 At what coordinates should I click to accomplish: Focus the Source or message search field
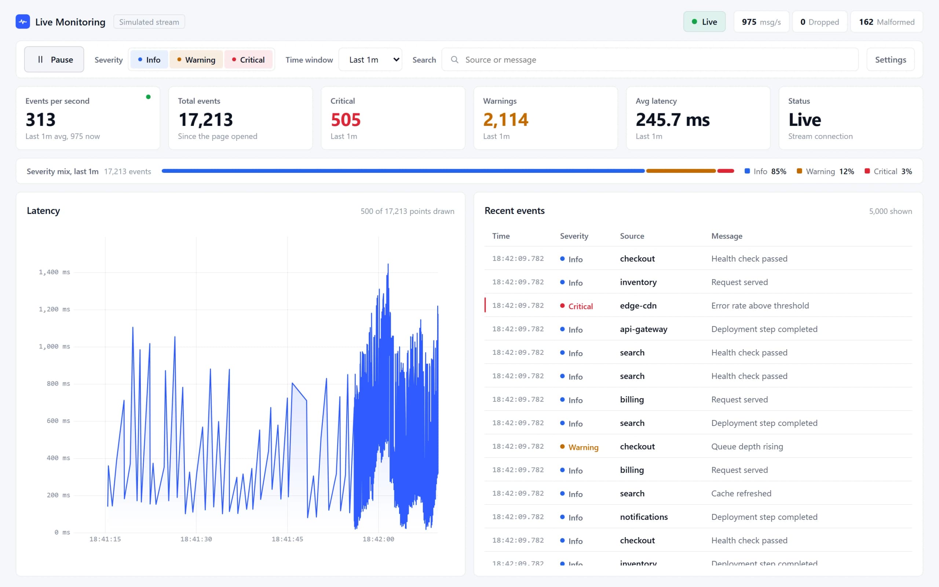(650, 60)
